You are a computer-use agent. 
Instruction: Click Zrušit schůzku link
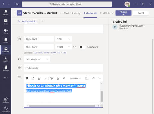pyautogui.click(x=28, y=21)
